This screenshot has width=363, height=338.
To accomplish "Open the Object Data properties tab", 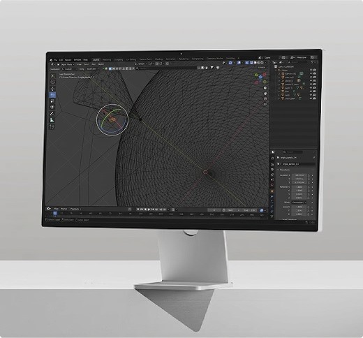I will pyautogui.click(x=272, y=216).
